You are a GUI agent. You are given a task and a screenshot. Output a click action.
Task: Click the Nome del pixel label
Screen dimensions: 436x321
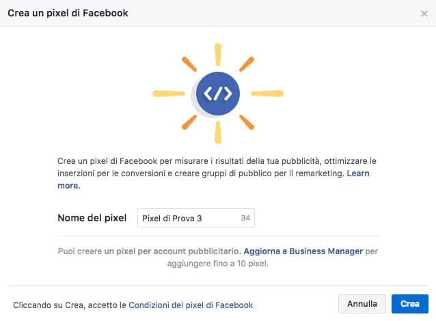pos(92,218)
